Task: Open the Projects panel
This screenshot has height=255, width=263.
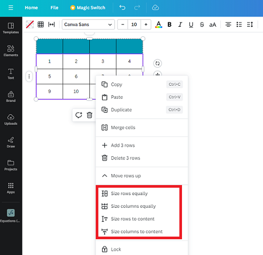Action: click(x=11, y=165)
